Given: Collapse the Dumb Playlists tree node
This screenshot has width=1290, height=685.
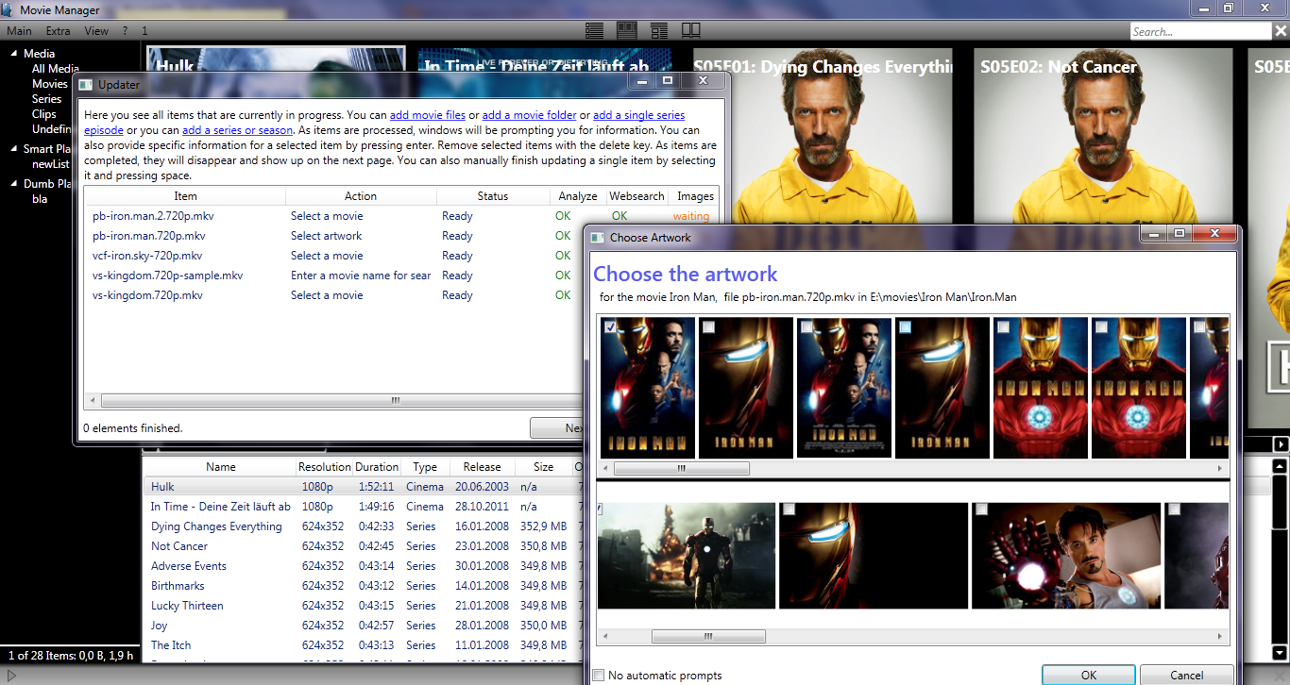Looking at the screenshot, I should (x=15, y=184).
